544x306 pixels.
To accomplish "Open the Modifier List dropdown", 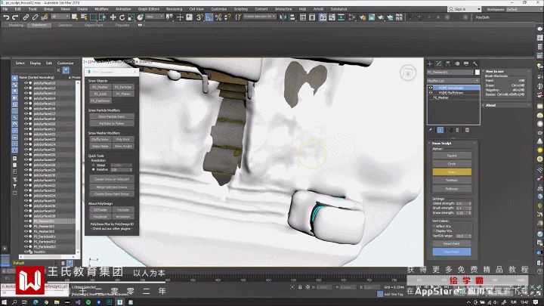I will pyautogui.click(x=453, y=81).
